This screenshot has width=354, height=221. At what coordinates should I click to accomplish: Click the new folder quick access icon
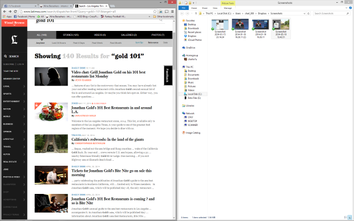190,3
